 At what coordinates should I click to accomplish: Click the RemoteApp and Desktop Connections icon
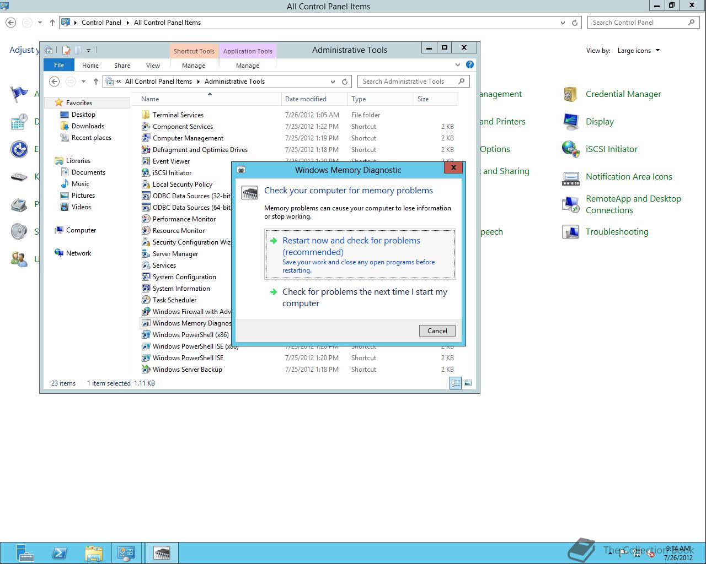click(570, 204)
